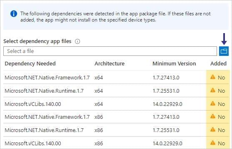Image resolution: width=232 pixels, height=149 pixels.
Task: Select Microsoft.NET.Native.Framework.1.7 in the x64 row
Action: tap(47, 77)
